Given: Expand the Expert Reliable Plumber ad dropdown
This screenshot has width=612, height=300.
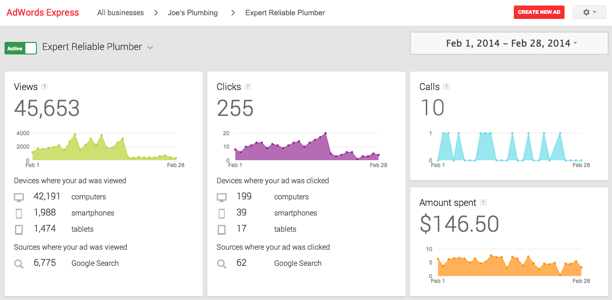Looking at the screenshot, I should pyautogui.click(x=150, y=48).
